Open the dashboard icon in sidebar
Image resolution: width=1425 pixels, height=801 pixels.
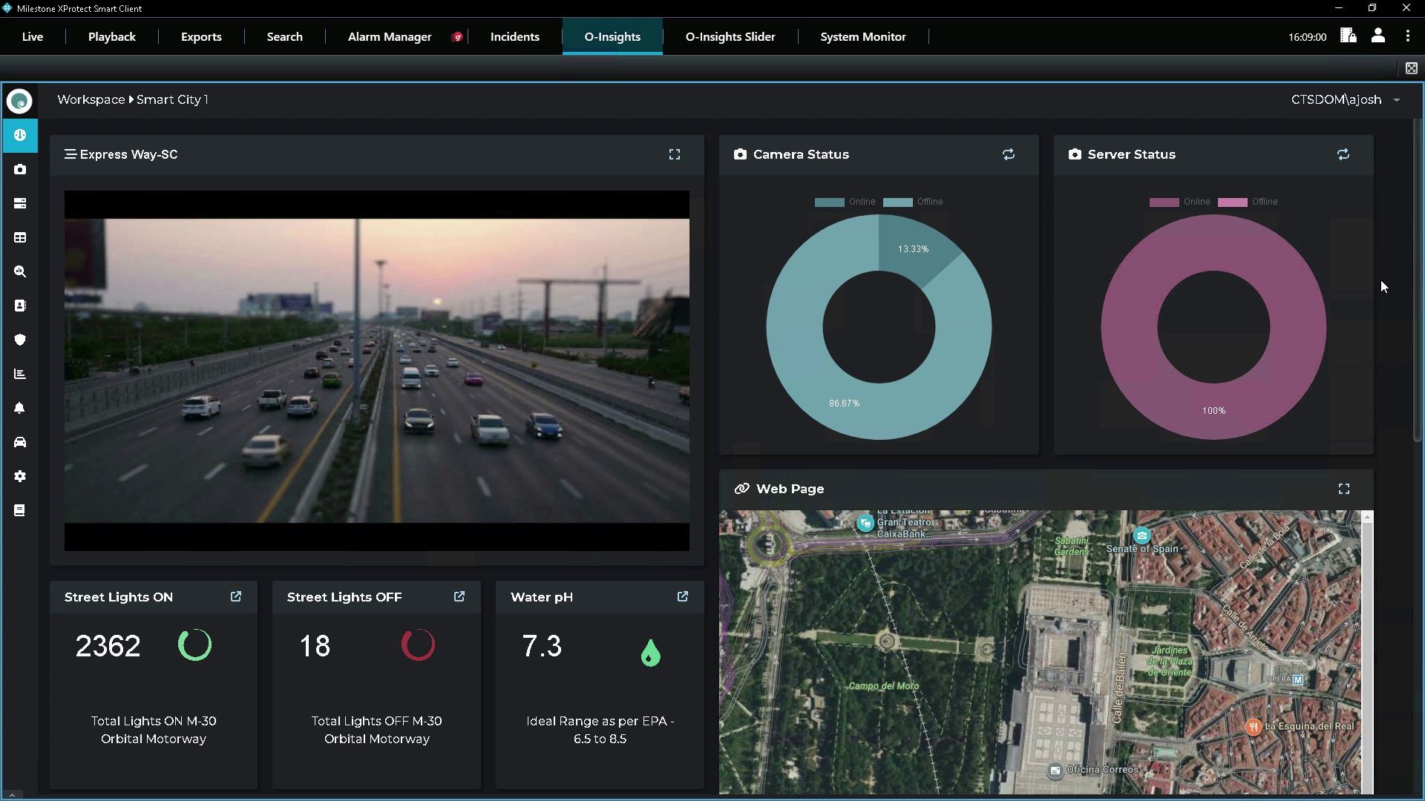(x=20, y=135)
